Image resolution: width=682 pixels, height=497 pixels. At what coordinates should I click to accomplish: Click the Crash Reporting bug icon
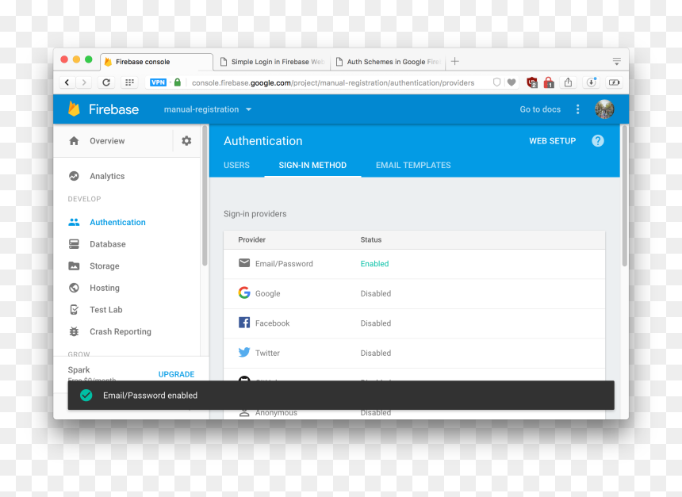pyautogui.click(x=74, y=331)
